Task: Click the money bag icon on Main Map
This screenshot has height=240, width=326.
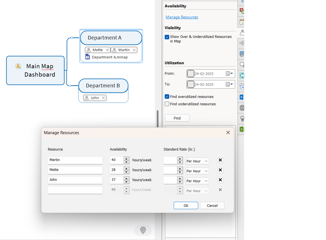Action: point(18,66)
